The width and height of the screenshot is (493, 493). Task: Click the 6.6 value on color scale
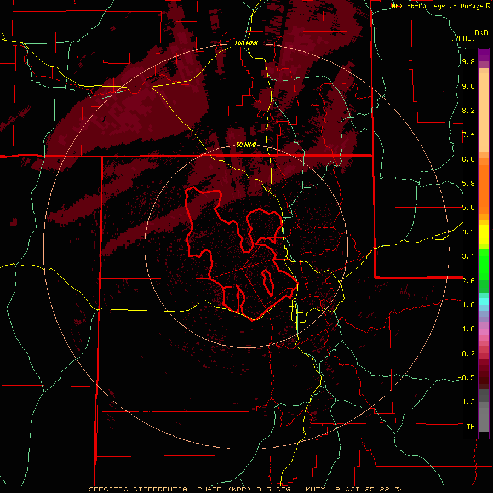click(468, 159)
